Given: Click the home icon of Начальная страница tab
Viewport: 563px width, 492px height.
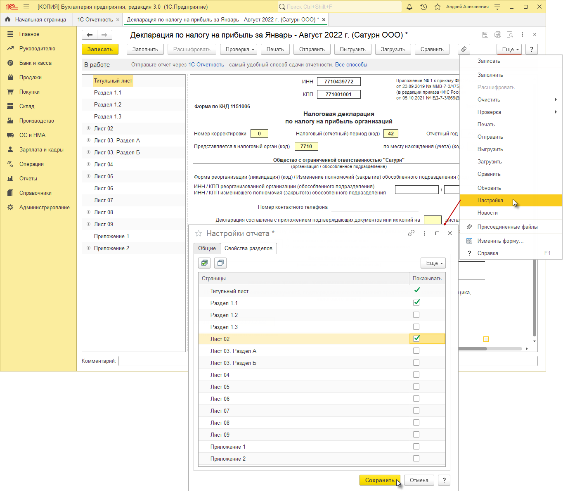Looking at the screenshot, I should tap(8, 19).
